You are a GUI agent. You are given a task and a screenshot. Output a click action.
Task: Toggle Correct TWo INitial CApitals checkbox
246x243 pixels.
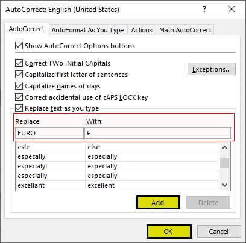[19, 63]
